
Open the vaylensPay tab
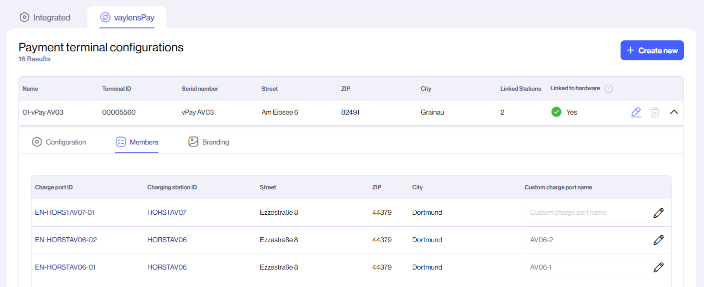point(127,17)
